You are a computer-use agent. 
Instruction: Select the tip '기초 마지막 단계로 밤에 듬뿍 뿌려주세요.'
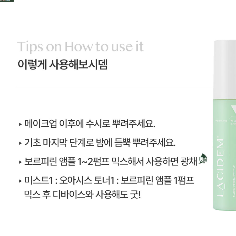(x=100, y=143)
